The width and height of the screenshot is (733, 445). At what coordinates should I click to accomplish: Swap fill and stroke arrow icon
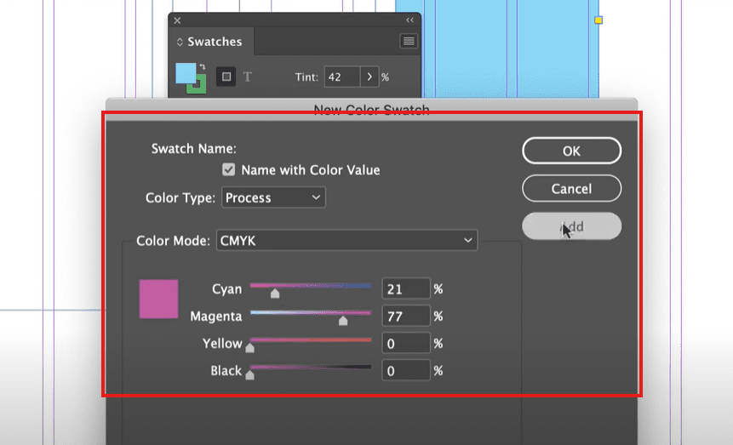(203, 67)
